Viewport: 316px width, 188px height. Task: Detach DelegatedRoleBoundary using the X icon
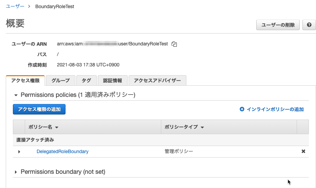[x=303, y=151]
